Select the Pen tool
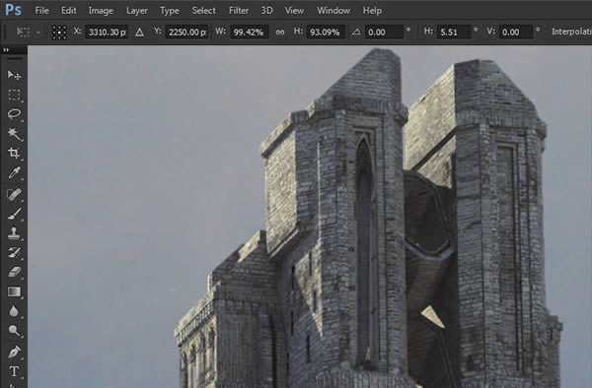592x388 pixels. [14, 352]
